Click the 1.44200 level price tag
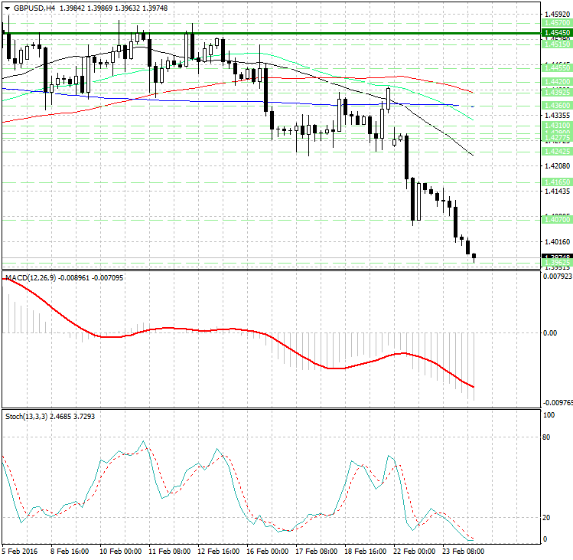 point(555,80)
